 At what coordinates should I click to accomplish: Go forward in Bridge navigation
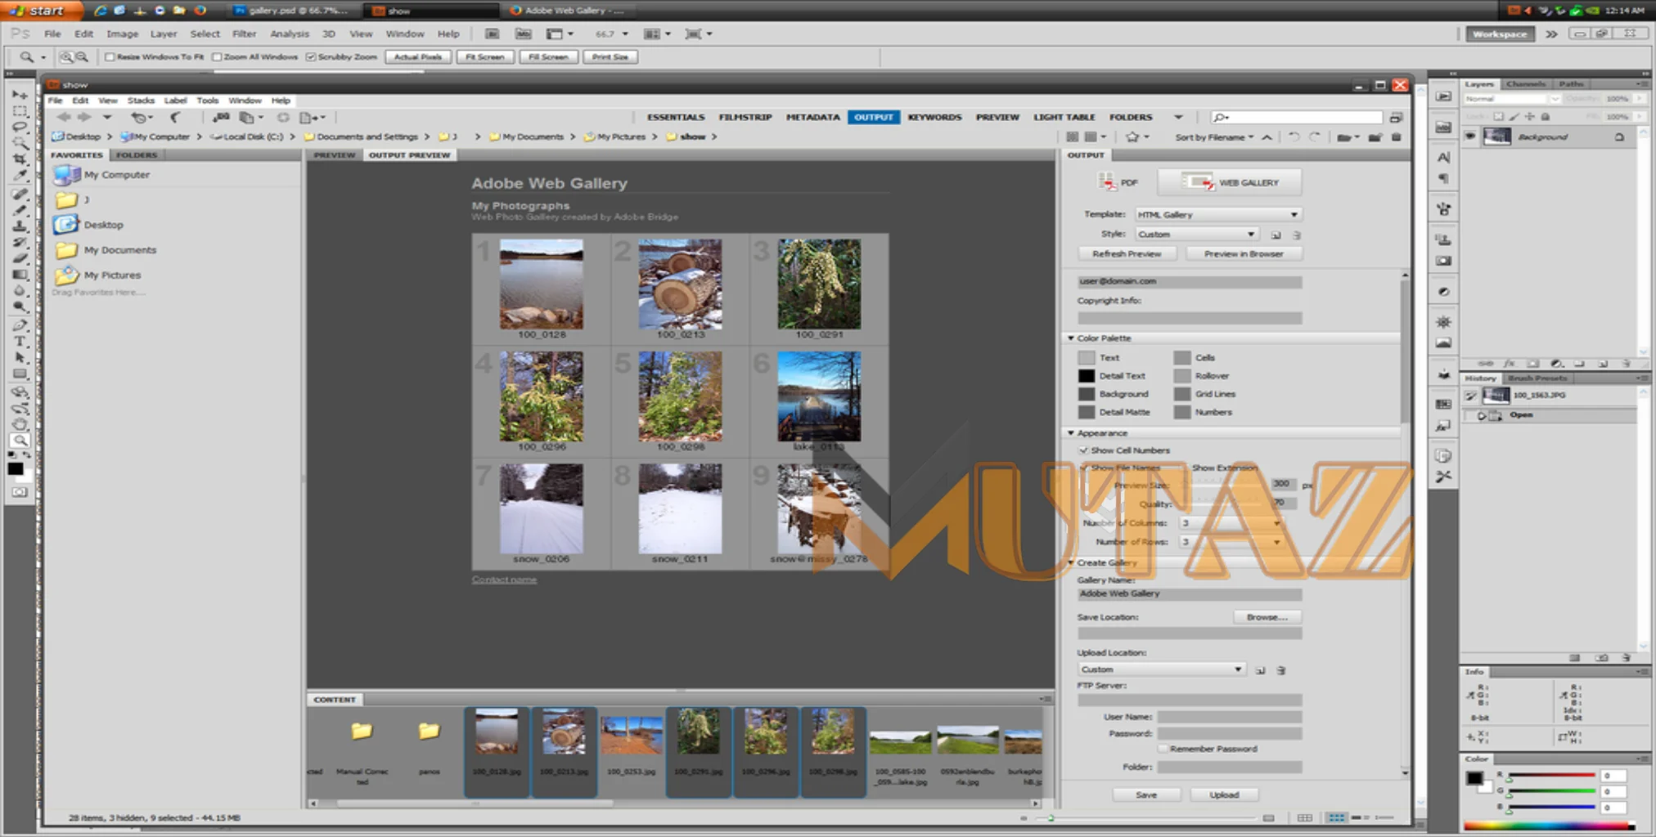[x=83, y=117]
